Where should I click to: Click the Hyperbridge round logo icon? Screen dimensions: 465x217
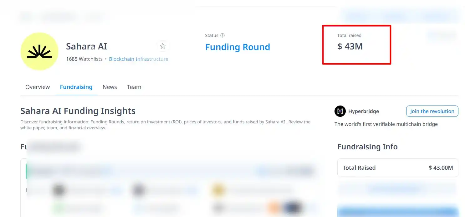(x=340, y=111)
